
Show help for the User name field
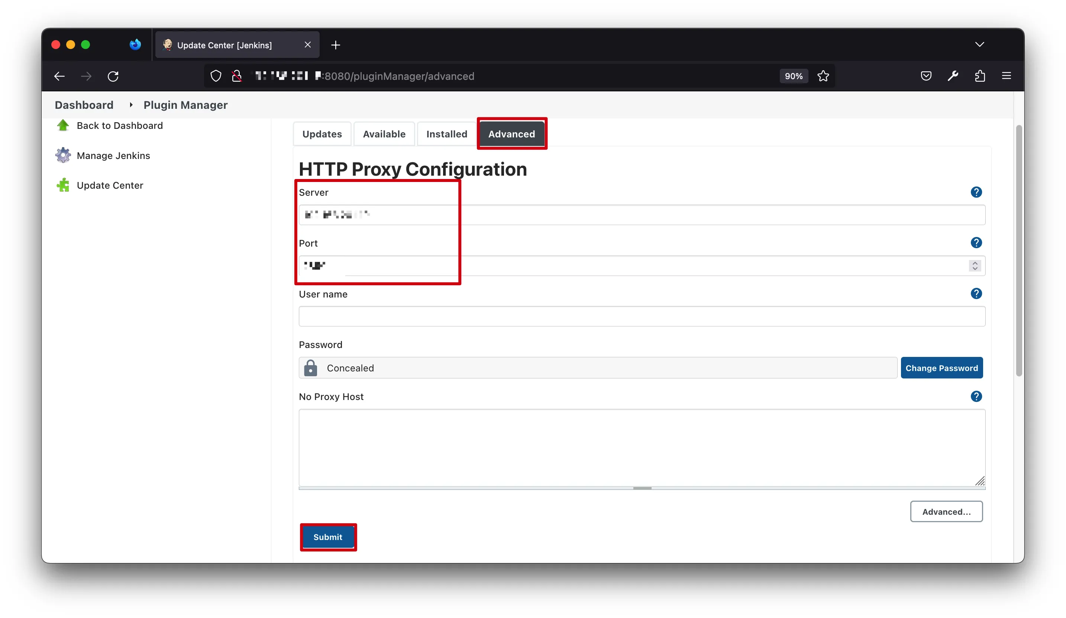(976, 293)
